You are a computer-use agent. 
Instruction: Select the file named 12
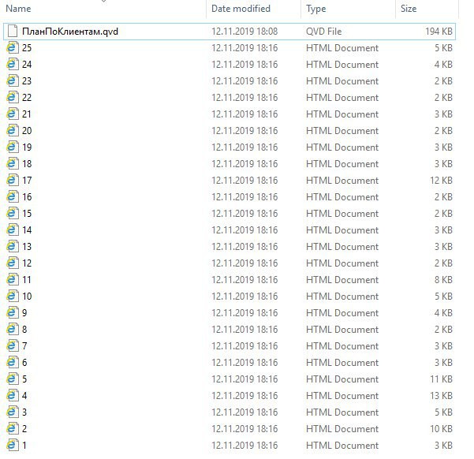tap(27, 263)
